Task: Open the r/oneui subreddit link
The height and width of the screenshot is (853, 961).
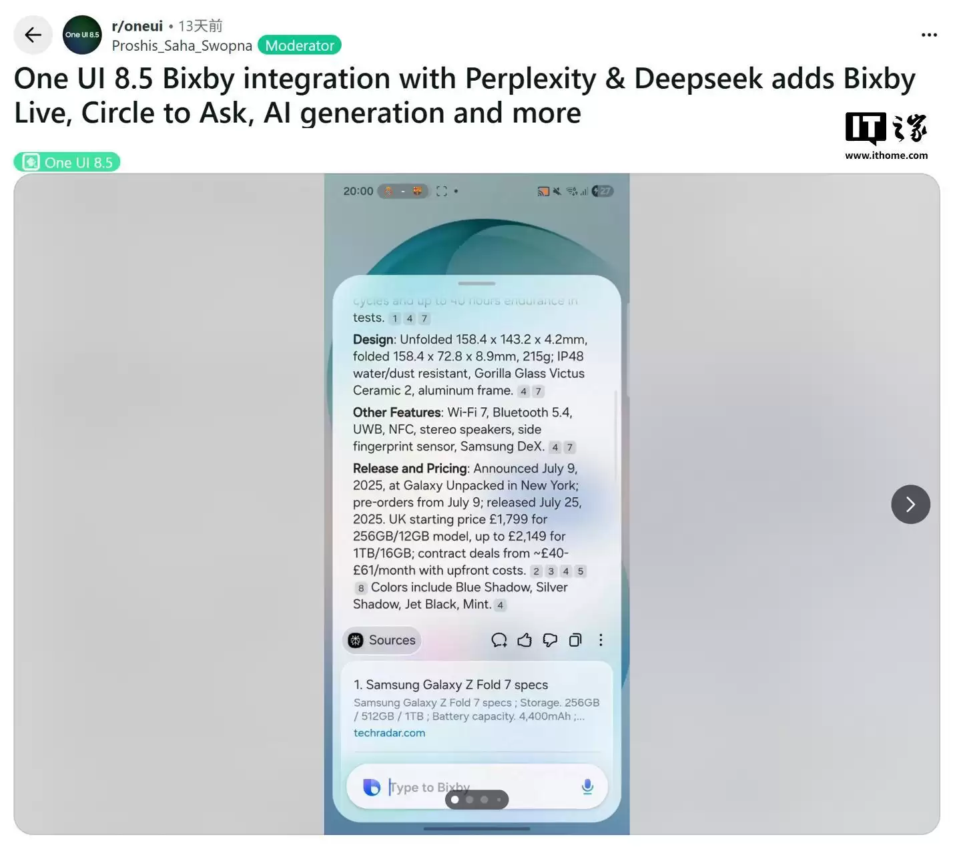Action: point(137,26)
